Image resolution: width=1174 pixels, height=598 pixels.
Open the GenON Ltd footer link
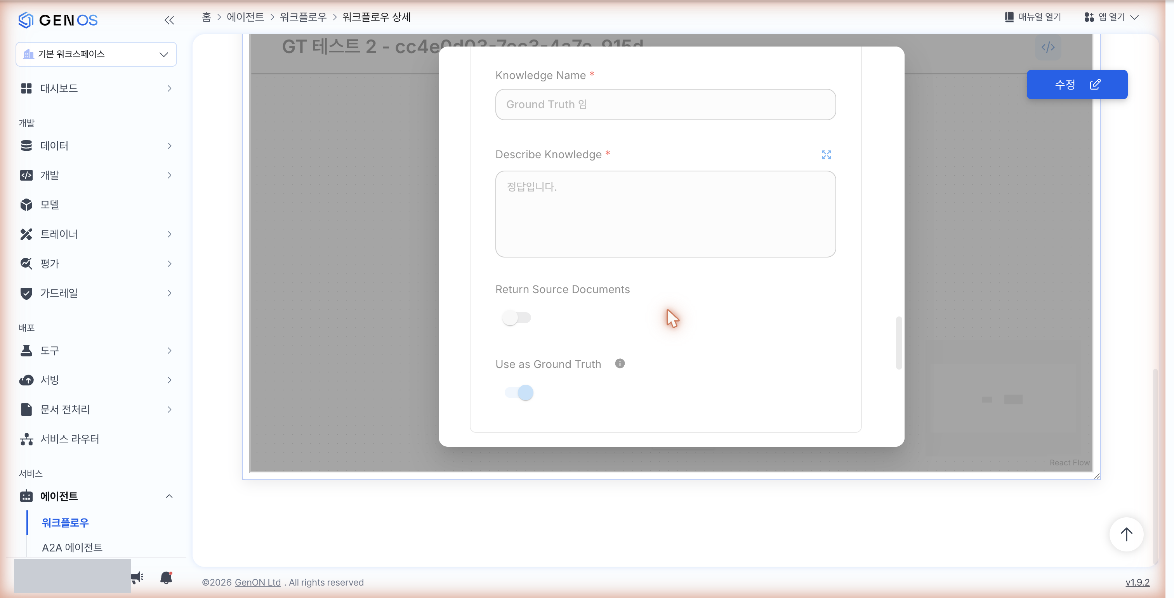tap(257, 582)
